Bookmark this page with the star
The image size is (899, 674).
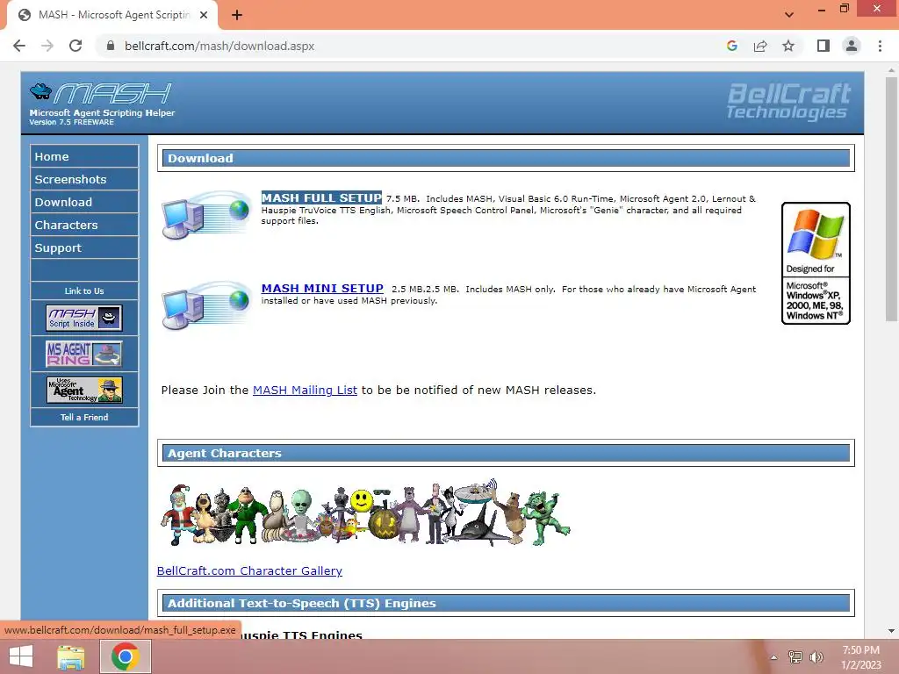coord(788,46)
